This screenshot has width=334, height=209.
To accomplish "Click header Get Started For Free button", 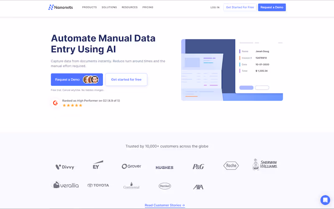I will click(240, 7).
